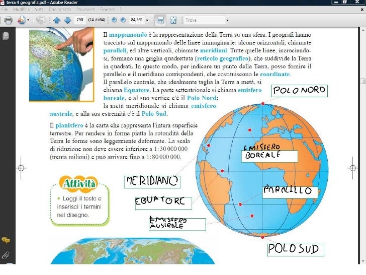Click the POLO NORD label box
The height and width of the screenshot is (275, 366).
299,91
